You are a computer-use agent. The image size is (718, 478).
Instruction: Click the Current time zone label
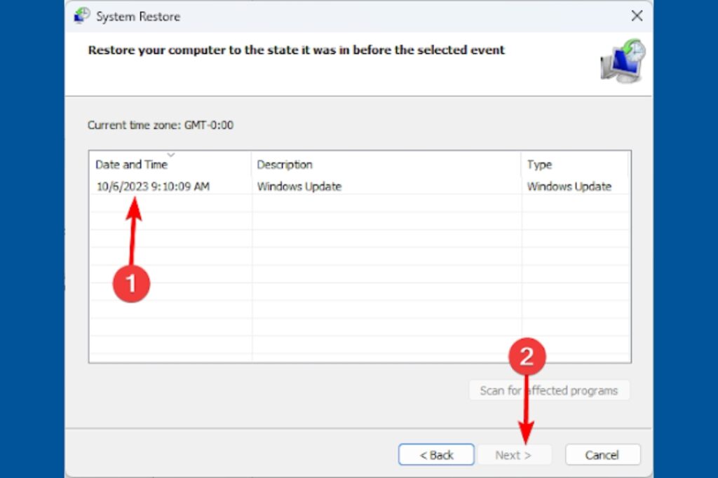[160, 125]
